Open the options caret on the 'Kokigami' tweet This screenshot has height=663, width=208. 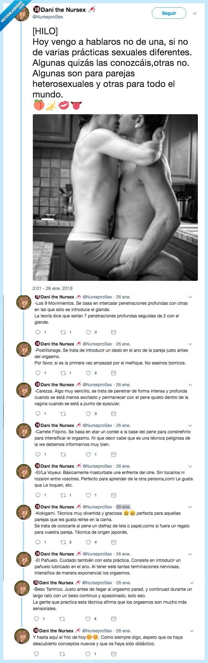pos(190,507)
